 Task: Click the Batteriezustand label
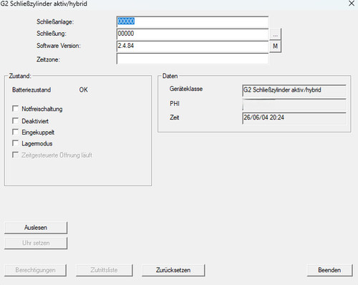point(32,90)
